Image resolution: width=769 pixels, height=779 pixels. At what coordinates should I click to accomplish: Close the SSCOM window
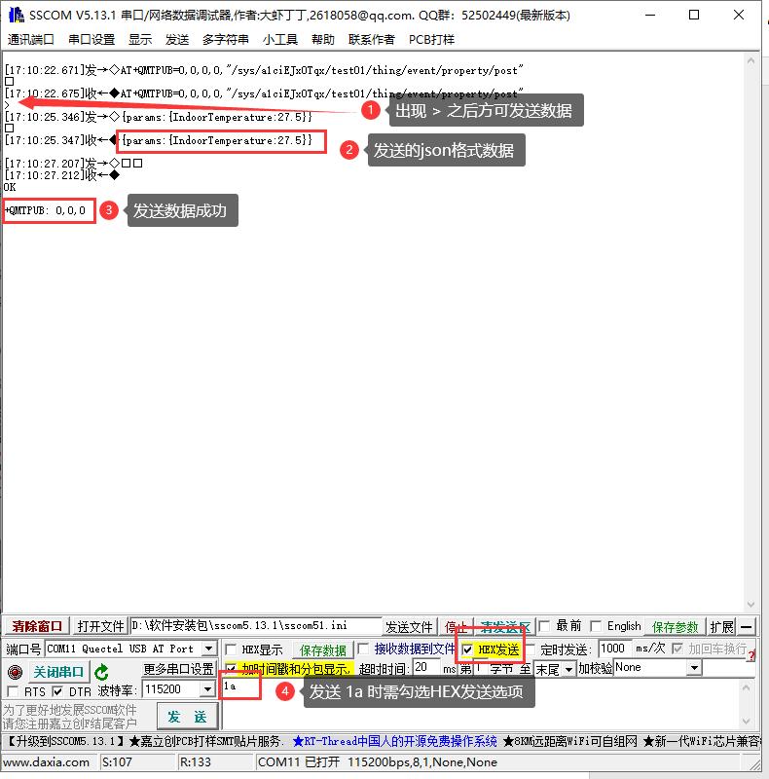point(739,15)
